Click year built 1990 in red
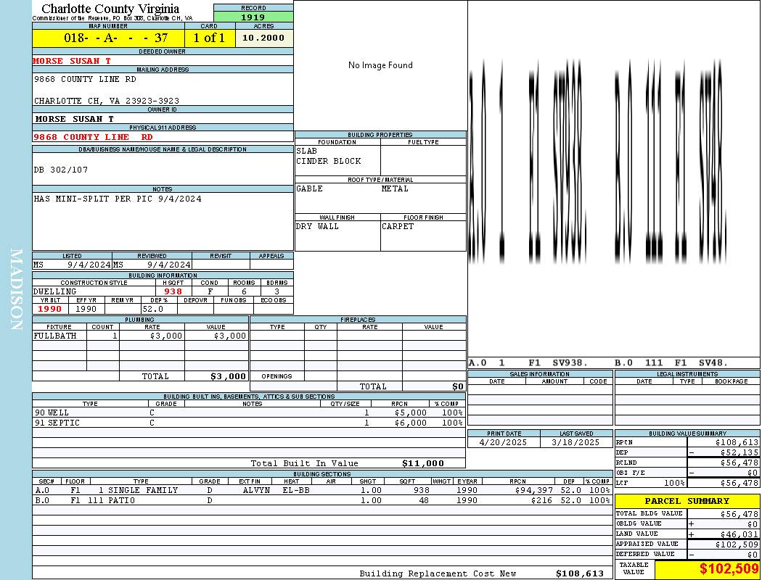This screenshot has height=580, width=762. coord(49,309)
